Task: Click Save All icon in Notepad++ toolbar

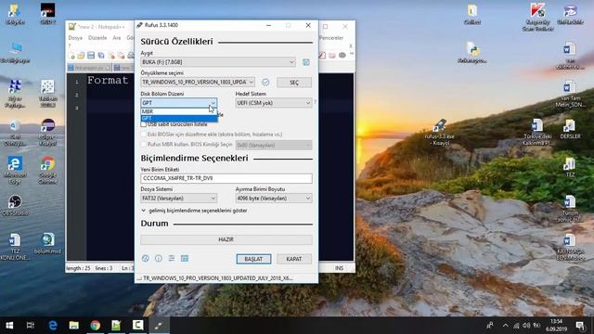Action: click(101, 56)
